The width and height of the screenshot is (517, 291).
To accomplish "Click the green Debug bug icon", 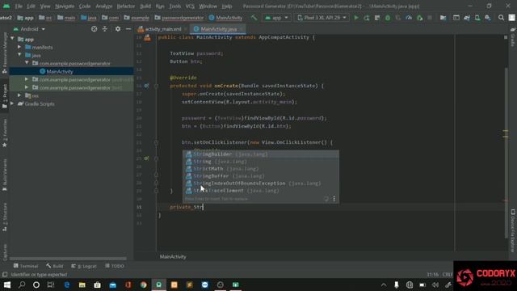I will (388, 18).
